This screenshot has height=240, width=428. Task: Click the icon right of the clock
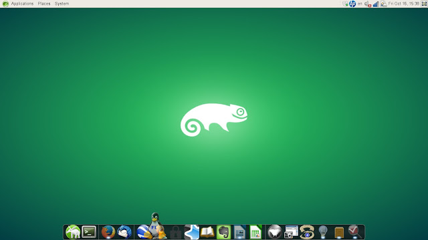(424, 4)
